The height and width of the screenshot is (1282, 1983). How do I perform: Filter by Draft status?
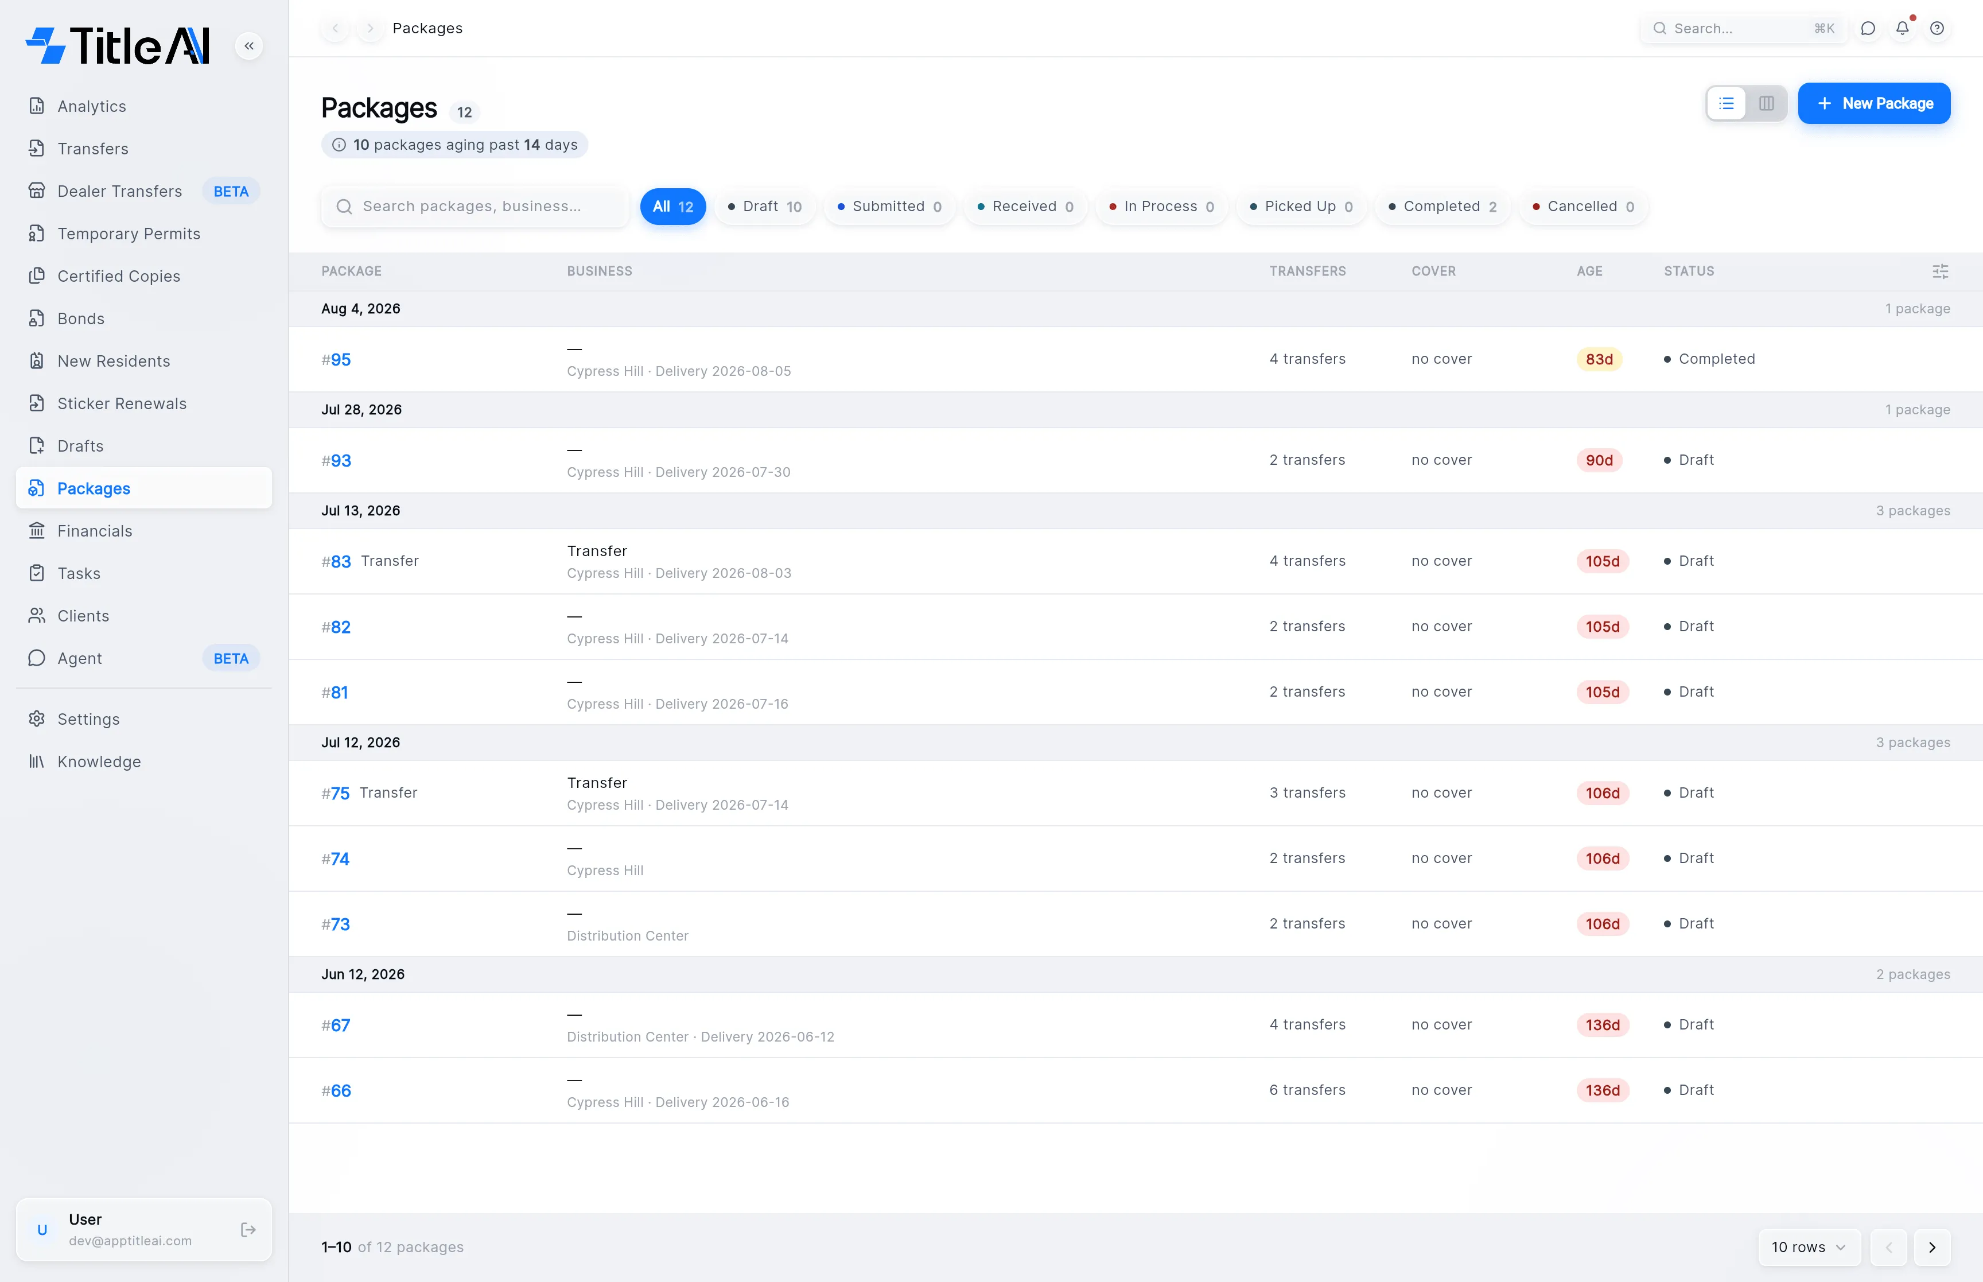765,207
